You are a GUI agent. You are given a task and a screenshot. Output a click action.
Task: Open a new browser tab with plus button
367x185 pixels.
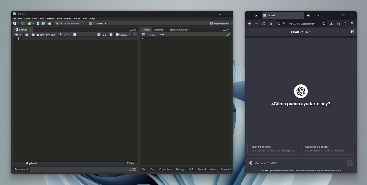[x=308, y=15]
